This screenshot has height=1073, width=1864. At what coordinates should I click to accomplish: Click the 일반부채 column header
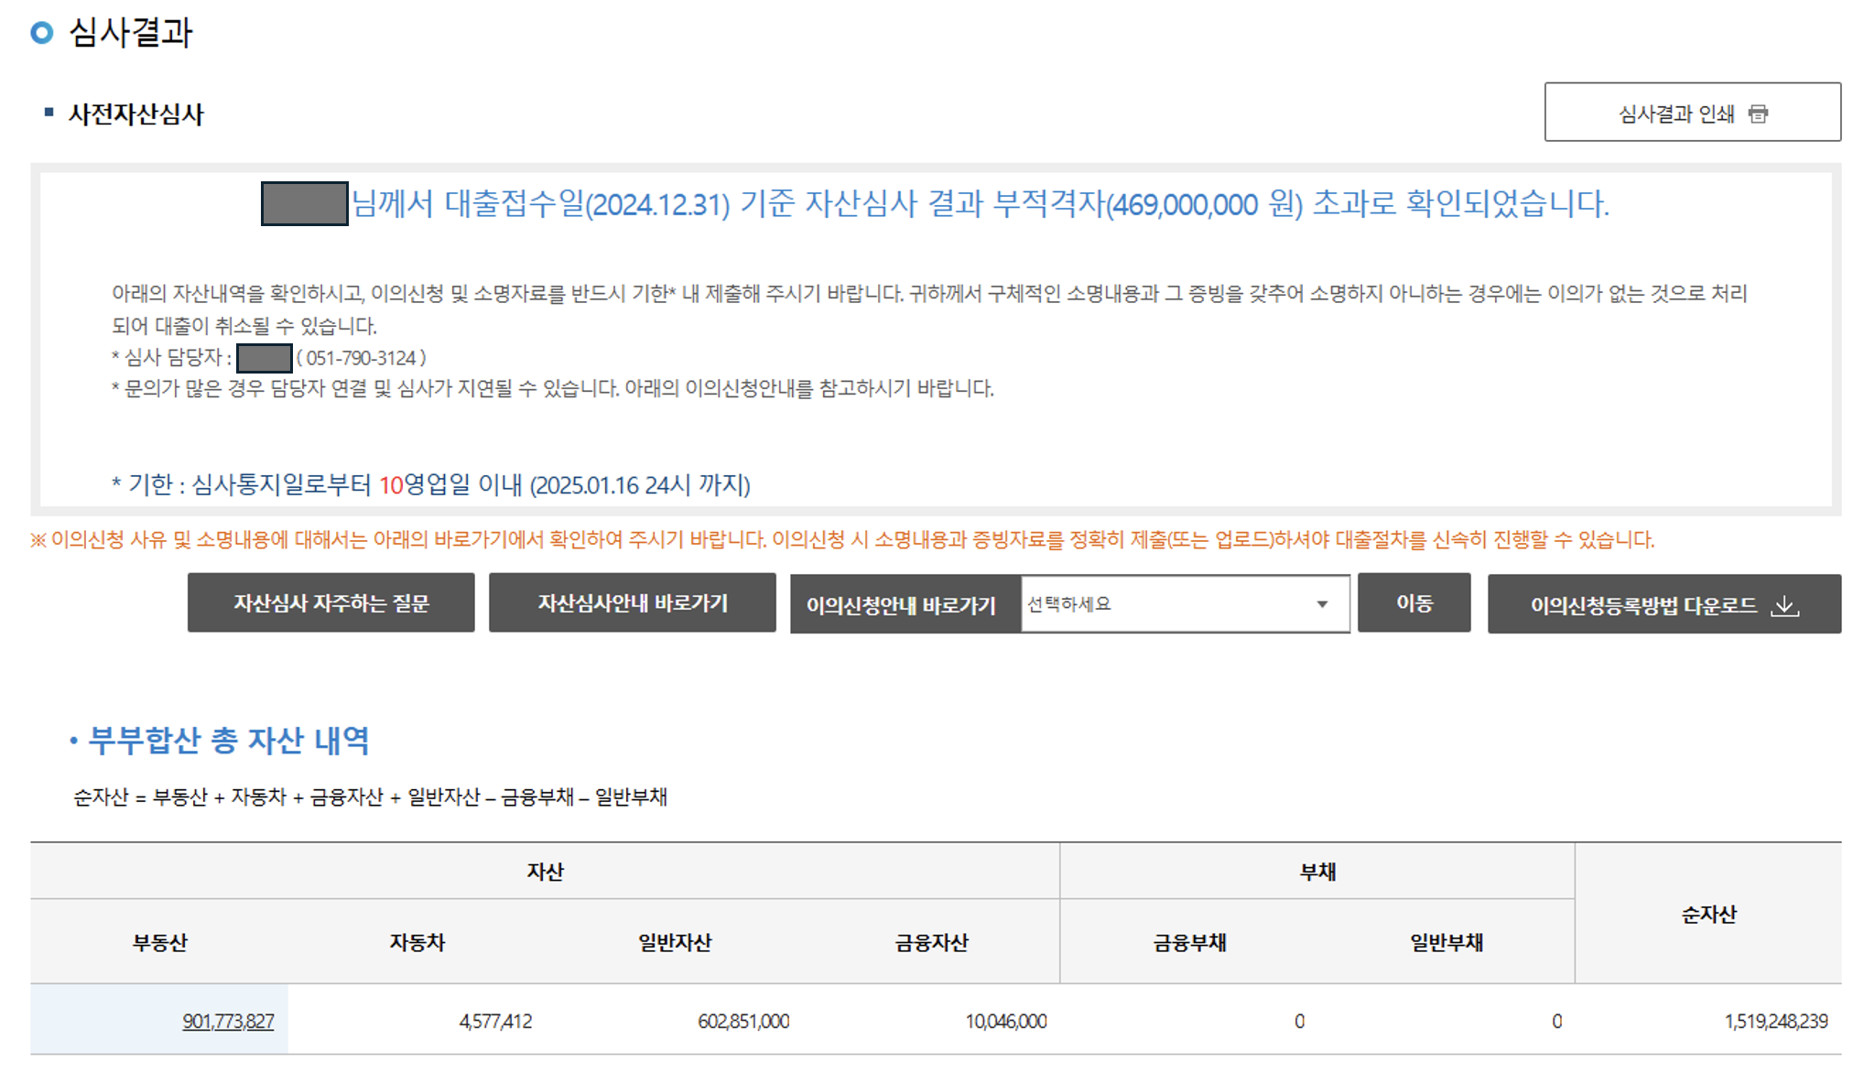coord(1447,942)
